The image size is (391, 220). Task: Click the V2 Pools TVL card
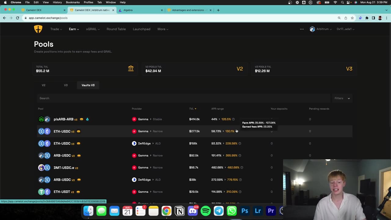194,69
